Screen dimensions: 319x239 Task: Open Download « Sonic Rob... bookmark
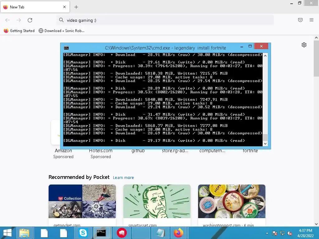coord(61,31)
